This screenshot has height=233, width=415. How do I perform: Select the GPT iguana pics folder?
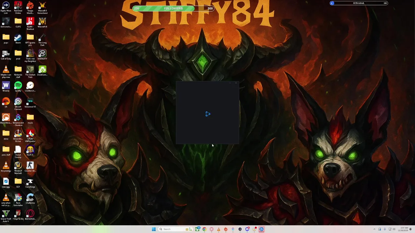coord(30,40)
